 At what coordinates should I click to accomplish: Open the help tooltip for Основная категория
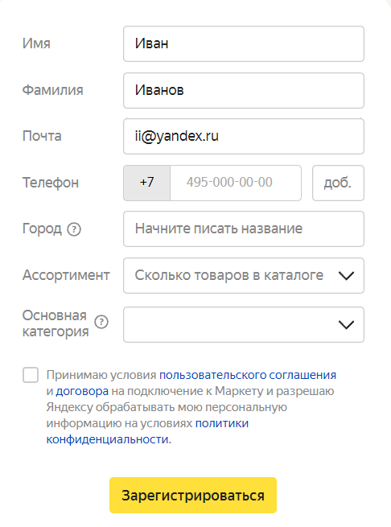click(x=101, y=322)
